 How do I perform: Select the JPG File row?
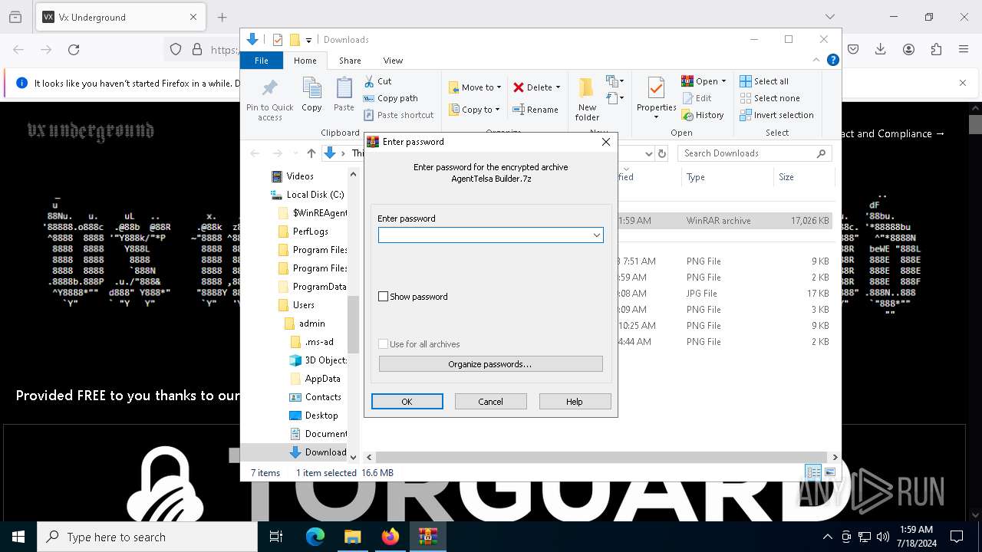click(724, 294)
